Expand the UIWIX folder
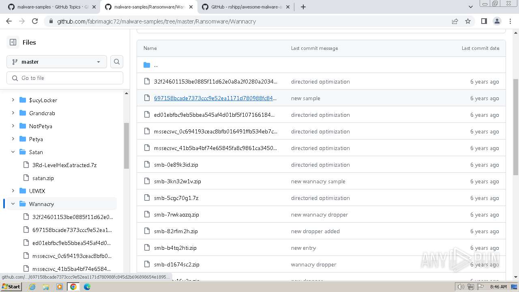 (13, 191)
